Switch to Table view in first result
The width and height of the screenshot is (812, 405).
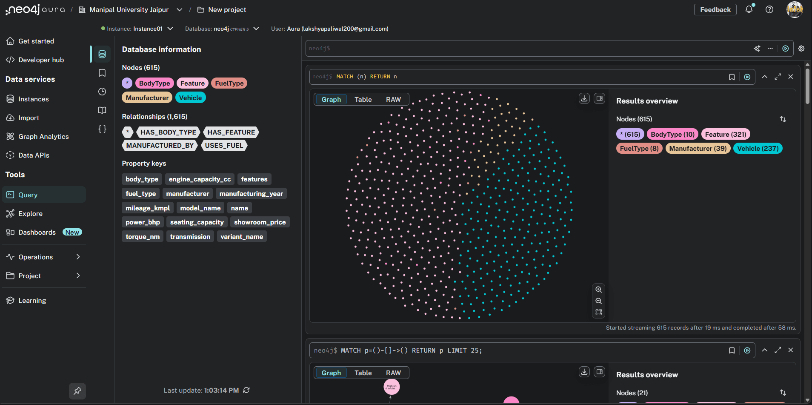[363, 99]
